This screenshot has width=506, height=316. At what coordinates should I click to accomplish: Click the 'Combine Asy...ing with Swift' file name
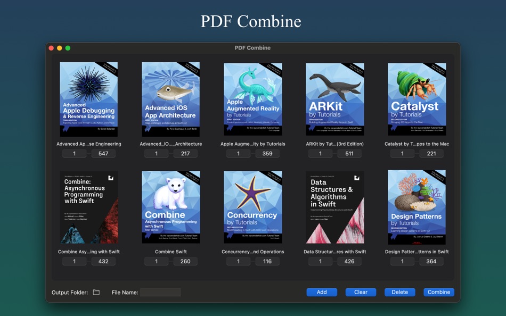[89, 252]
